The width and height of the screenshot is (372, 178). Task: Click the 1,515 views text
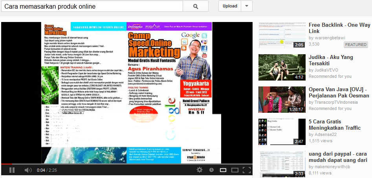pyautogui.click(x=320, y=141)
